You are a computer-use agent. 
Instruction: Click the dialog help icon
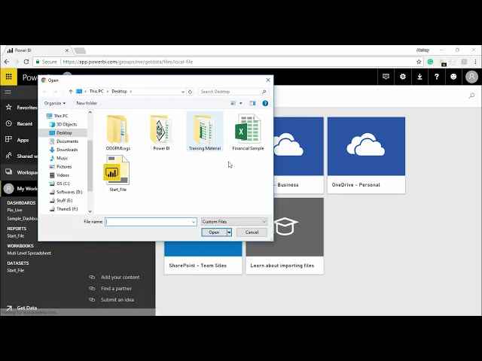point(265,103)
